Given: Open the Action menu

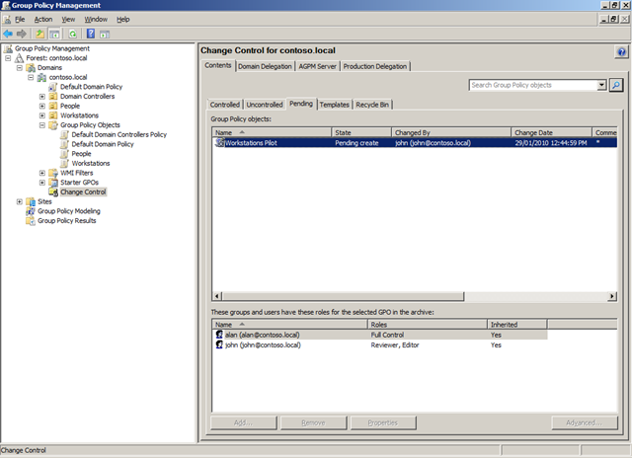Looking at the screenshot, I should tap(45, 19).
